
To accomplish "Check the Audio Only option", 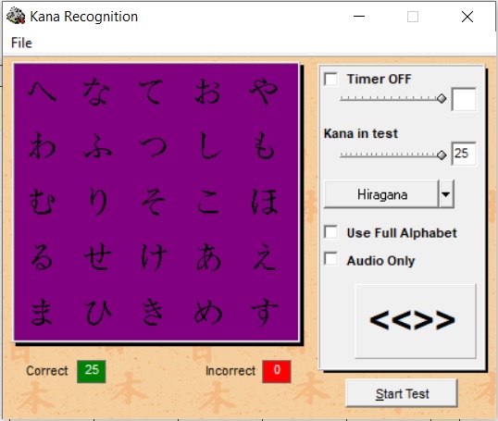I will point(330,259).
